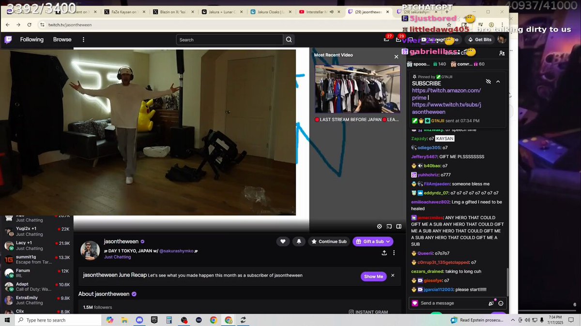Click the chat scrollbar

507,283
